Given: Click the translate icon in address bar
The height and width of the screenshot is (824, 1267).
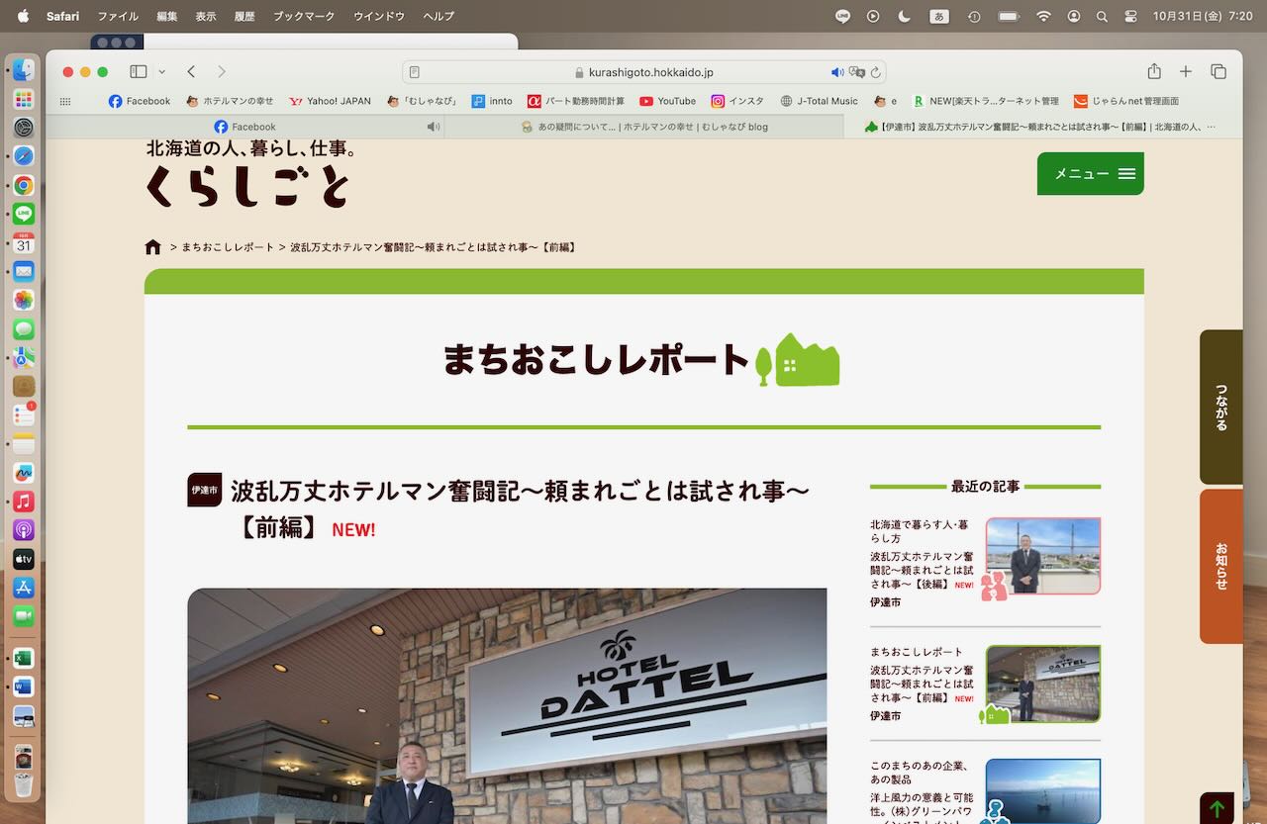Looking at the screenshot, I should pyautogui.click(x=856, y=72).
